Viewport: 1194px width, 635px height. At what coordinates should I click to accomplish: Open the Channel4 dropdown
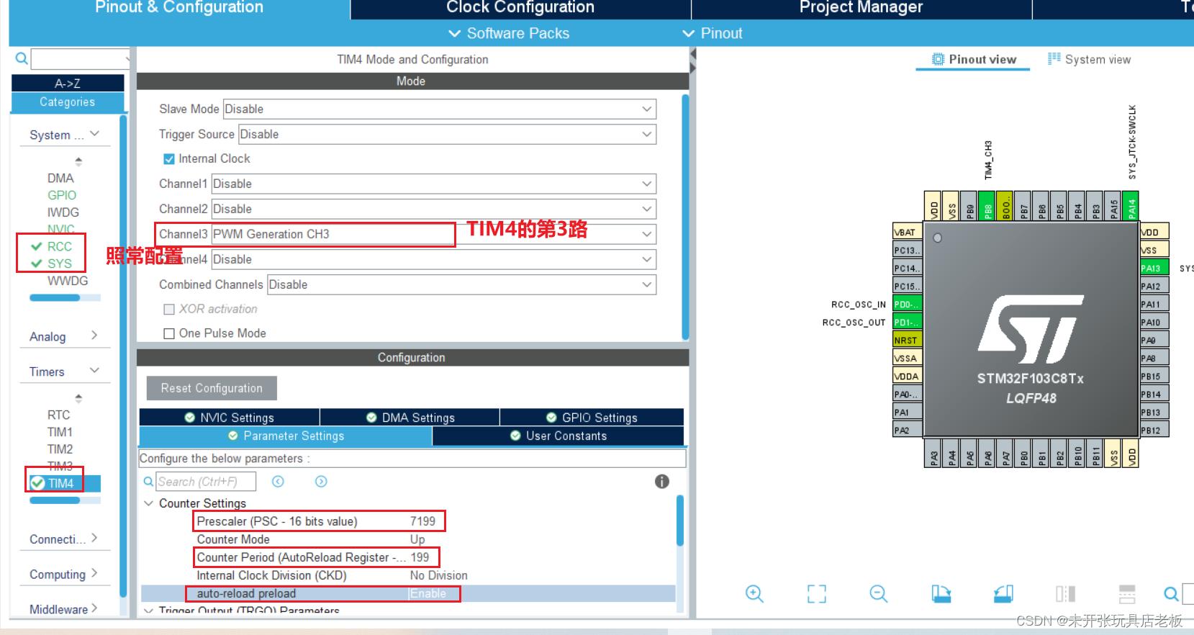pos(434,259)
